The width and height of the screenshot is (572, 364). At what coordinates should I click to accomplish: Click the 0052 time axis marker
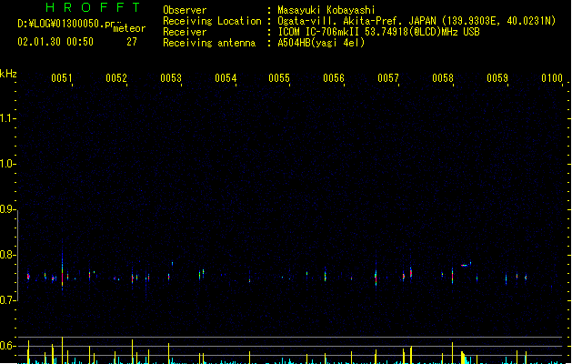tap(116, 78)
